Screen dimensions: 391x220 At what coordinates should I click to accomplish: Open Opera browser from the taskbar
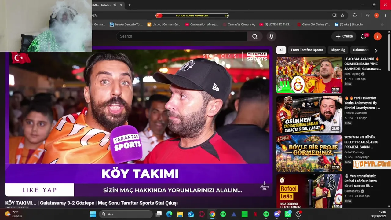click(202, 214)
